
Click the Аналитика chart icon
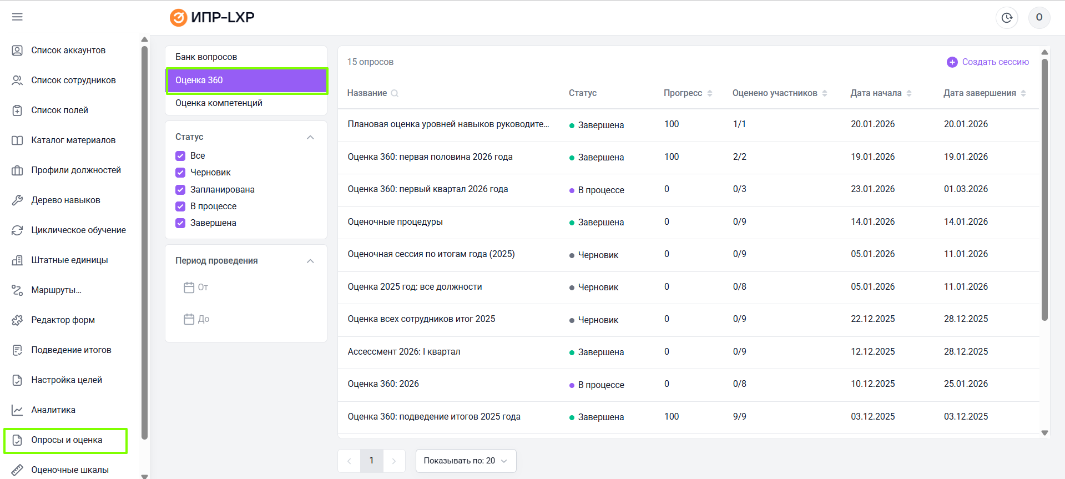pyautogui.click(x=17, y=410)
